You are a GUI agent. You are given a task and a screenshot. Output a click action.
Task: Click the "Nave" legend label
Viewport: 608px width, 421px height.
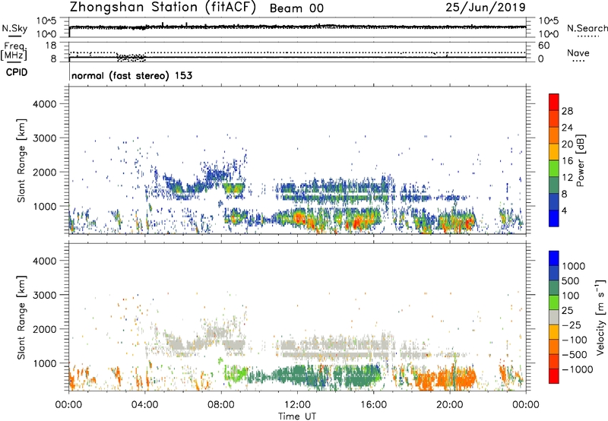tap(578, 52)
